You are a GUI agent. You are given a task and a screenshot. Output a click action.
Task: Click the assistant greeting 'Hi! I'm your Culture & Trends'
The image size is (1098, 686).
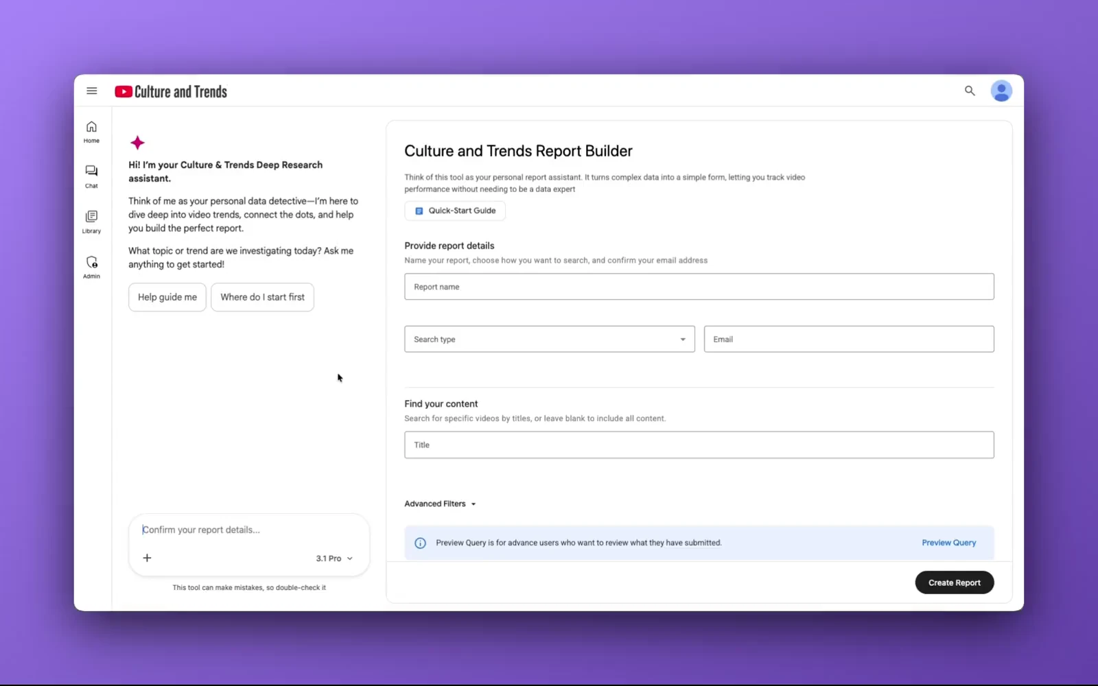click(x=225, y=171)
